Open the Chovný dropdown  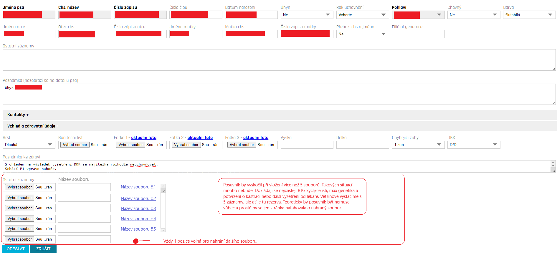[473, 15]
